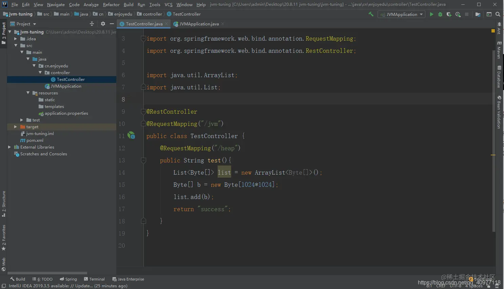The height and width of the screenshot is (289, 504).
Task: Open Bean Validation side panel
Action: coord(499,112)
